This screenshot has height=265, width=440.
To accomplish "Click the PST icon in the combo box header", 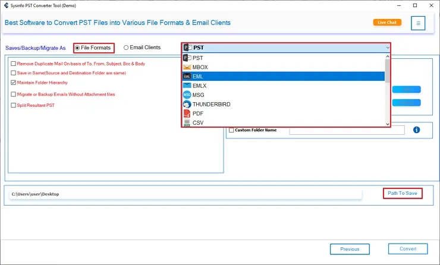I will [187, 48].
